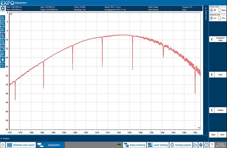
Task: Expand the Scan panel
Action: pos(218,75)
